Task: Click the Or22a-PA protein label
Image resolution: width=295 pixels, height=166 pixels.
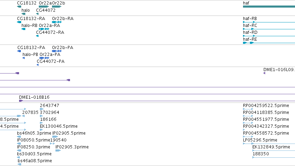Action: tap(50, 55)
